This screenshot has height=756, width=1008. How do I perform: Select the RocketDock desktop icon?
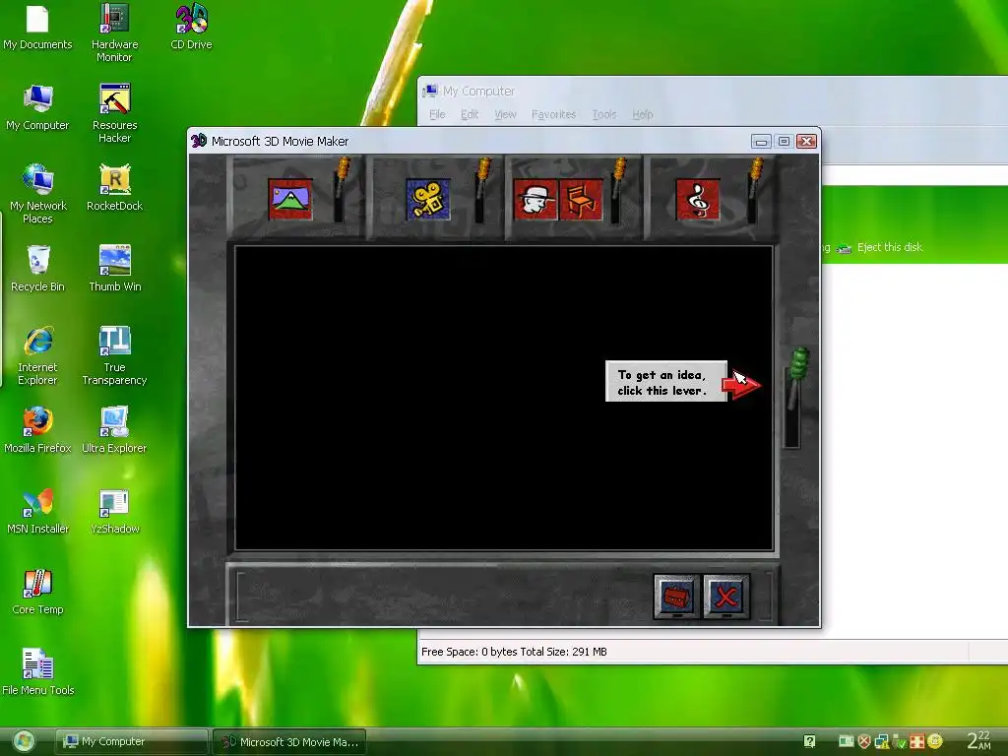(x=114, y=188)
